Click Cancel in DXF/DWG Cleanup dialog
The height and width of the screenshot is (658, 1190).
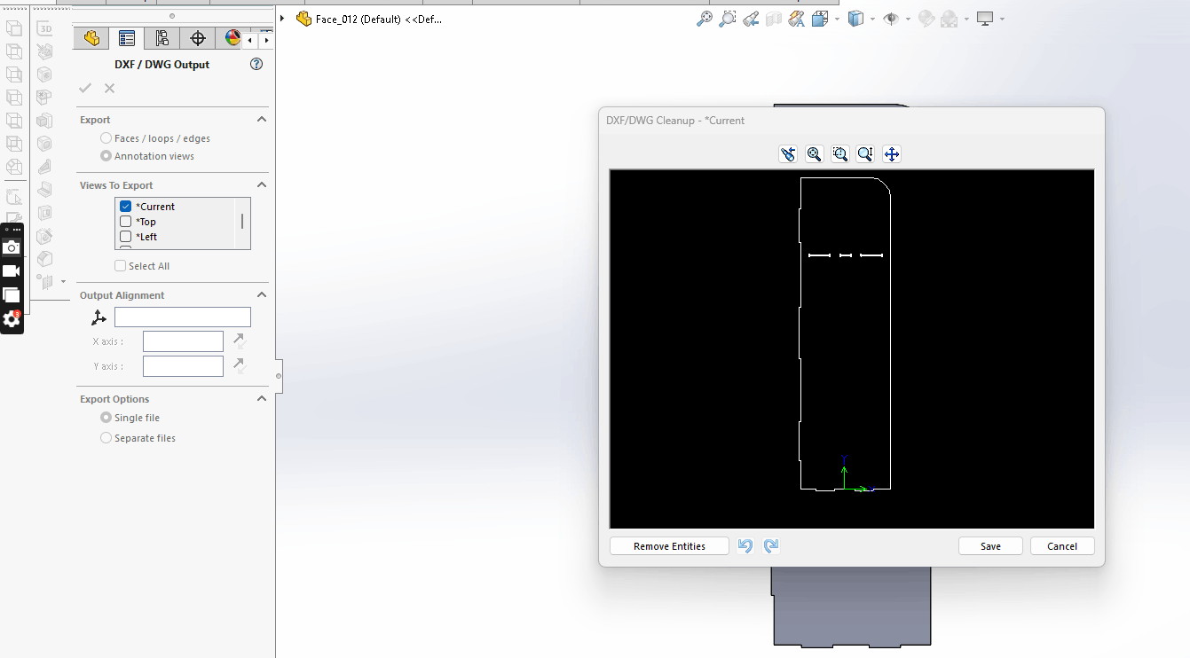click(1062, 546)
